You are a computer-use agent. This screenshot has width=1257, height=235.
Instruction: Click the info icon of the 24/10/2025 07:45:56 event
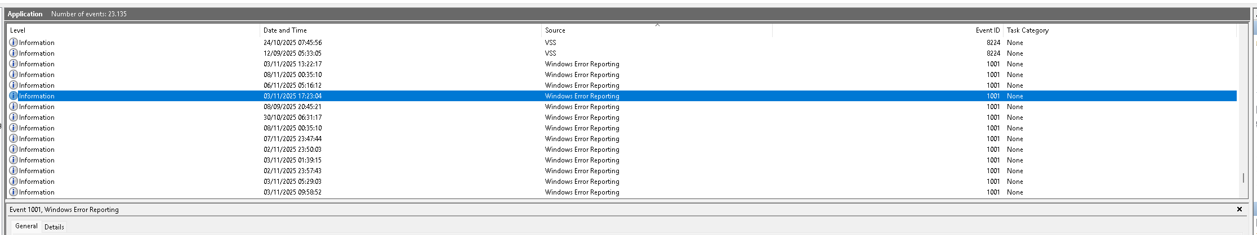click(x=14, y=42)
